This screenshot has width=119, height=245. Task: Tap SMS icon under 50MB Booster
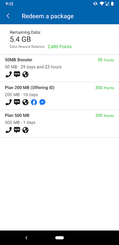pos(17,74)
